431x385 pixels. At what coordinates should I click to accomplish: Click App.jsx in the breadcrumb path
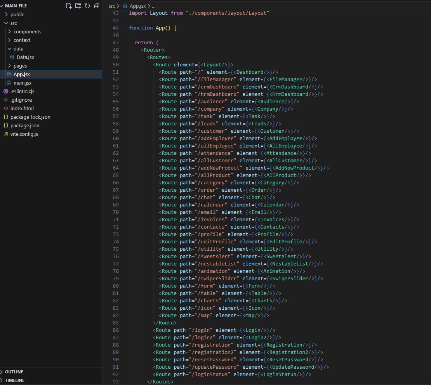[x=138, y=6]
